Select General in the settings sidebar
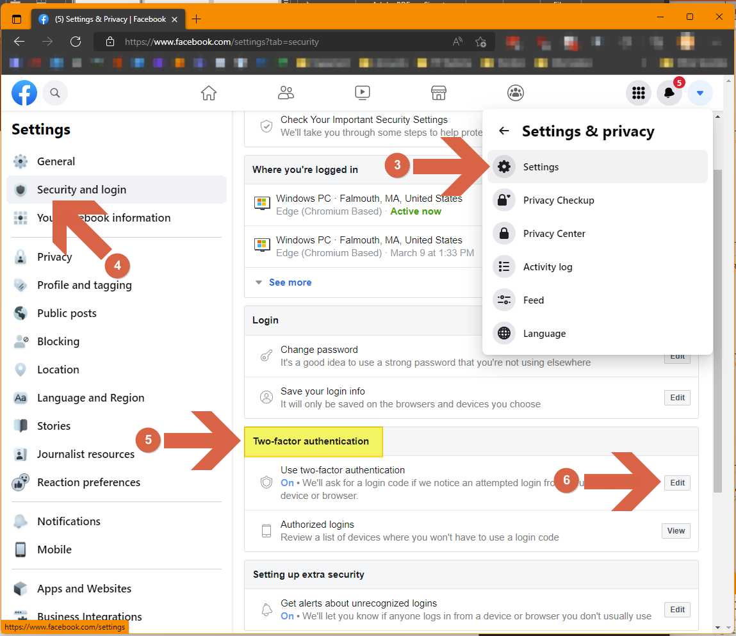This screenshot has width=736, height=636. coord(117,161)
